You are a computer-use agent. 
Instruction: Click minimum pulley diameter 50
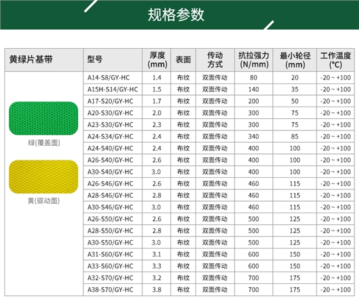coord(295,101)
